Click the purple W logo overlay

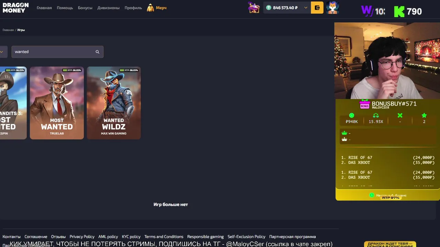click(367, 11)
